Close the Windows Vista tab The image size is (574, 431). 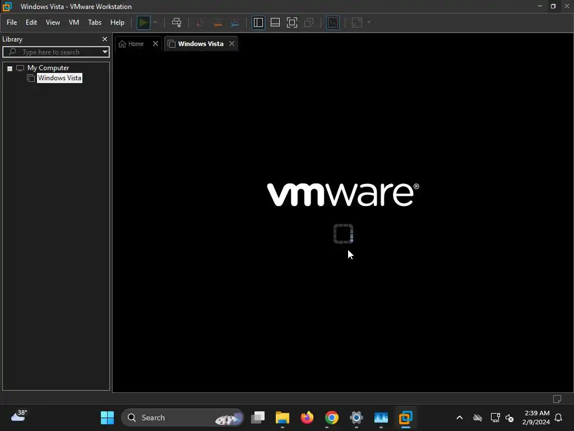coord(232,44)
